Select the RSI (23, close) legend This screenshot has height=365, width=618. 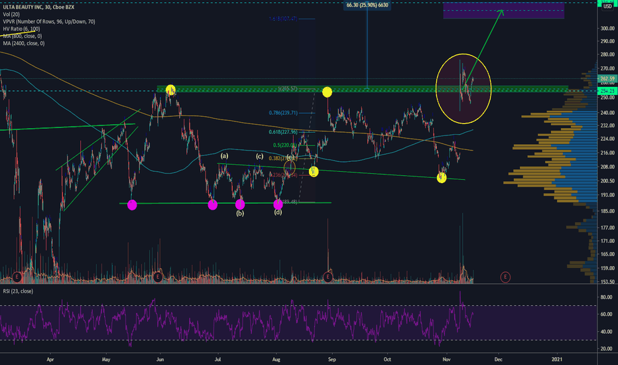tap(18, 291)
